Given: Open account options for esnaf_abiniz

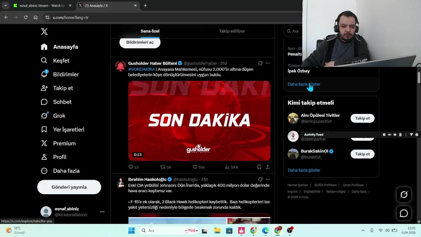Looking at the screenshot, I should click(x=102, y=212).
